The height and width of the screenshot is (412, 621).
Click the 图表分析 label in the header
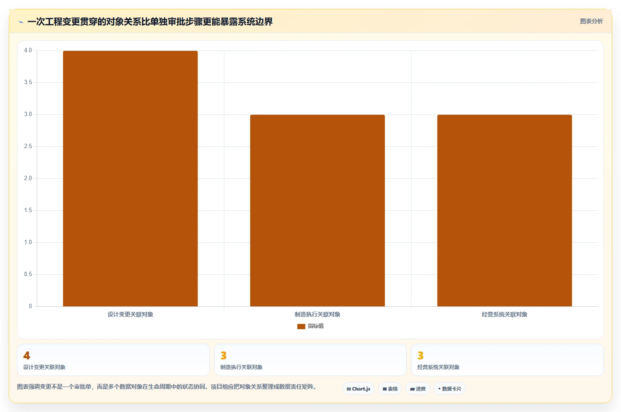pos(591,21)
